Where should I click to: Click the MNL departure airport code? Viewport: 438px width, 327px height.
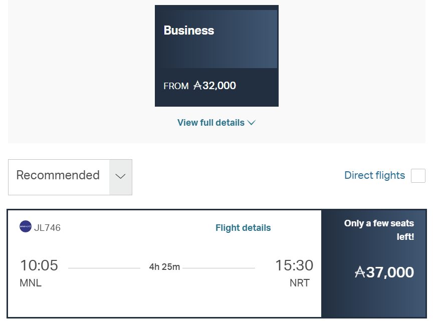pos(31,283)
